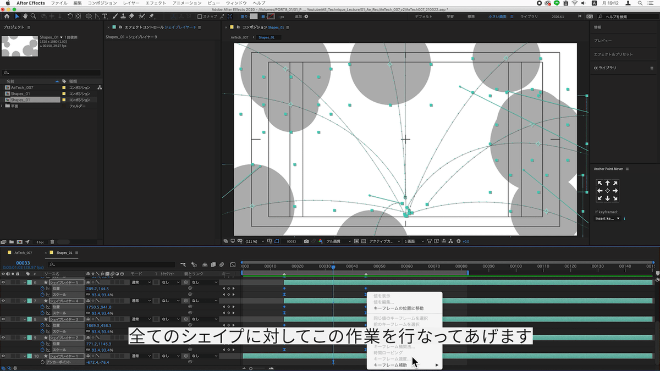The height and width of the screenshot is (371, 660).
Task: Open the フル画質 resolution dropdown
Action: tap(338, 241)
